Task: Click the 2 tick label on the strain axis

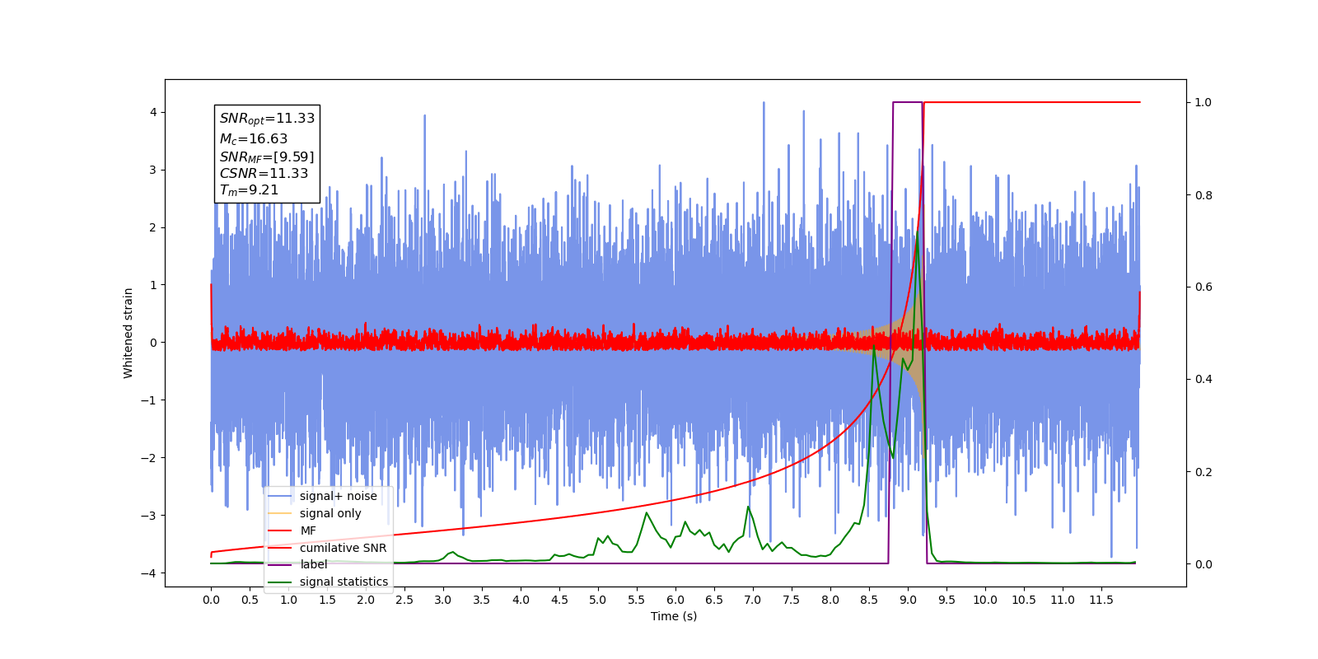Action: pos(153,227)
